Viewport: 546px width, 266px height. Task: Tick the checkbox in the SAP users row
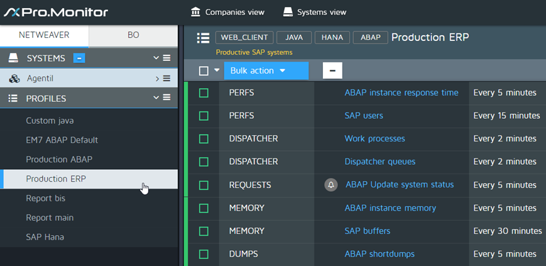click(x=204, y=116)
